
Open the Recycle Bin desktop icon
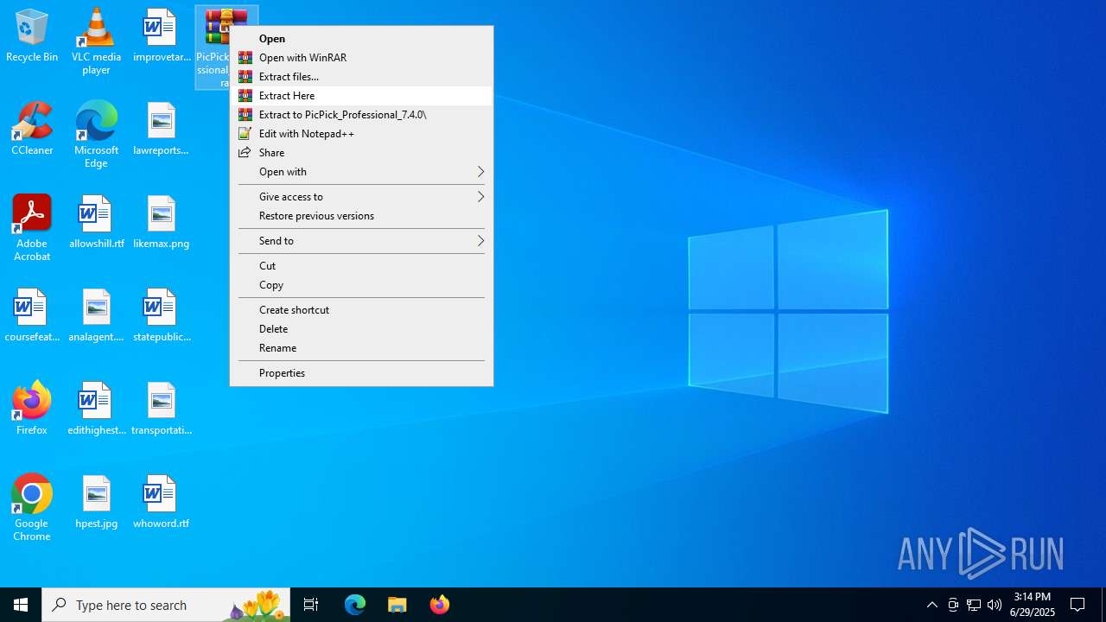[32, 36]
